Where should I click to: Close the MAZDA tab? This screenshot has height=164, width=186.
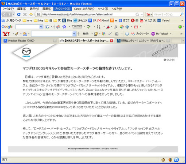[112, 41]
